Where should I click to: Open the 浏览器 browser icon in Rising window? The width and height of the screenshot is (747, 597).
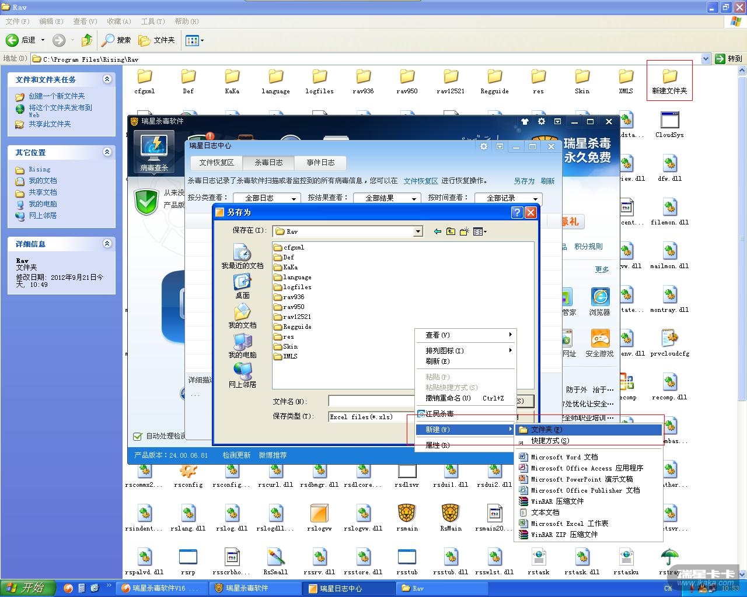pos(599,301)
